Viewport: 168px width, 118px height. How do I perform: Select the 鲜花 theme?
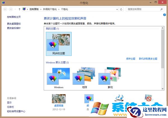(110, 78)
